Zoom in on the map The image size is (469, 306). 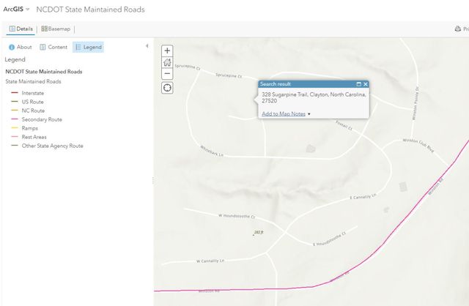click(167, 51)
